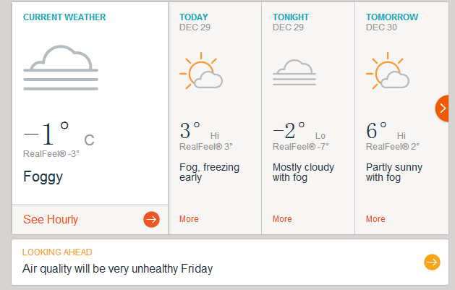This screenshot has height=290, width=455.
Task: Select the TODAY Dec 29 heading
Action: [195, 22]
